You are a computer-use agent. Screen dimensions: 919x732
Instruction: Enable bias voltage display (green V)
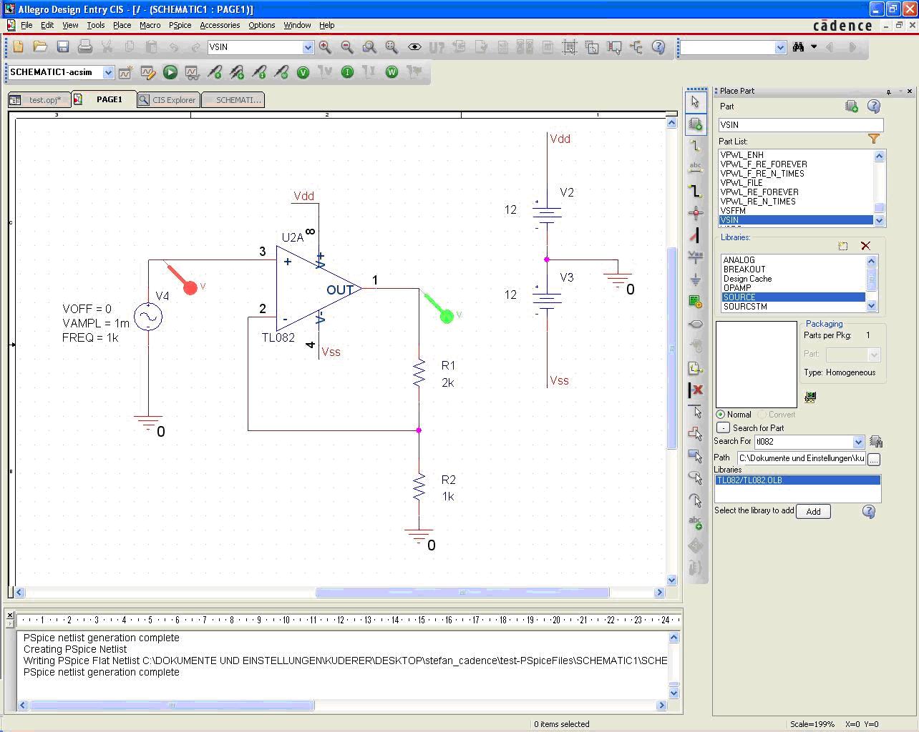click(x=303, y=72)
